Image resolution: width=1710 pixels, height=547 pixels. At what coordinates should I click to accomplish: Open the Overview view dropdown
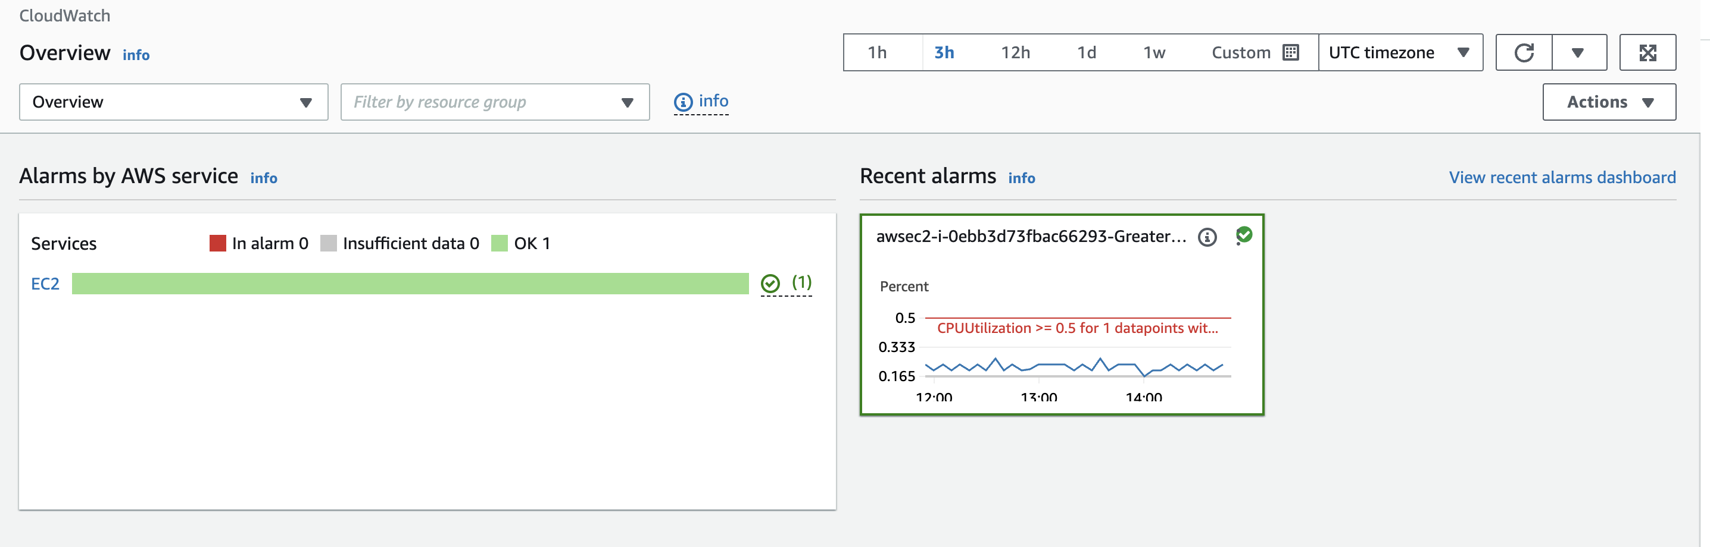point(173,102)
